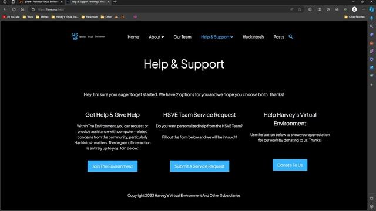Open sidebar Shopping tag icon
The width and height of the screenshot is (376, 211).
tap(371, 35)
